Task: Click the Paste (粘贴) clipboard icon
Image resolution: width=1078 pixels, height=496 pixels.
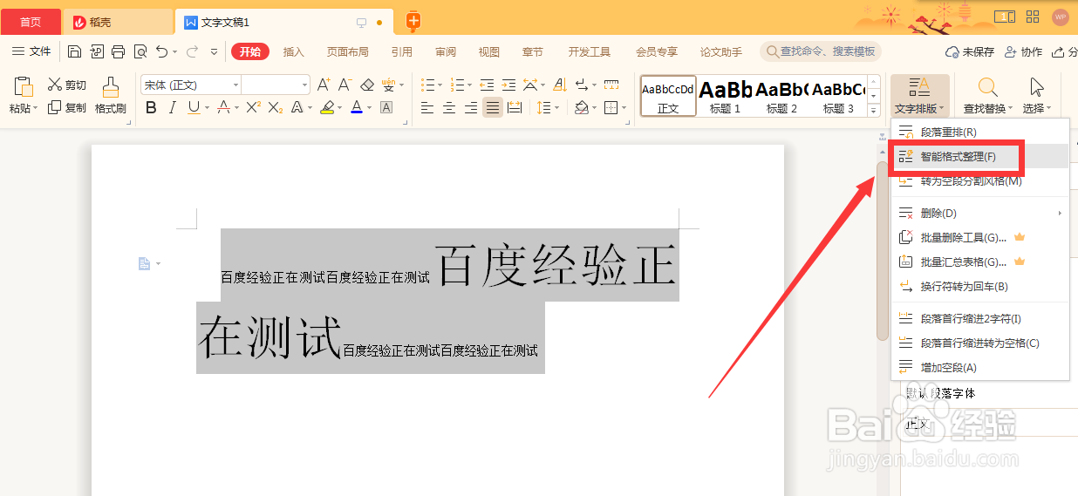Action: click(x=24, y=87)
